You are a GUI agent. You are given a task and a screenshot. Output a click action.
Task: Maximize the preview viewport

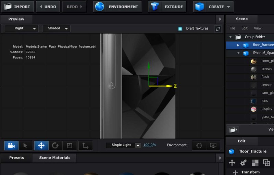[x=218, y=29]
